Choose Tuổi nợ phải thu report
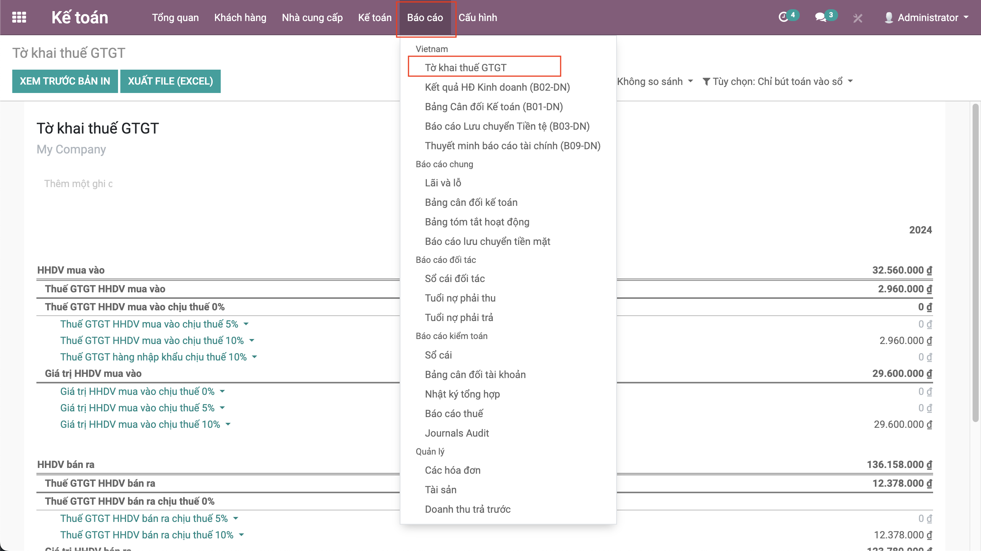981x551 pixels. pos(460,298)
